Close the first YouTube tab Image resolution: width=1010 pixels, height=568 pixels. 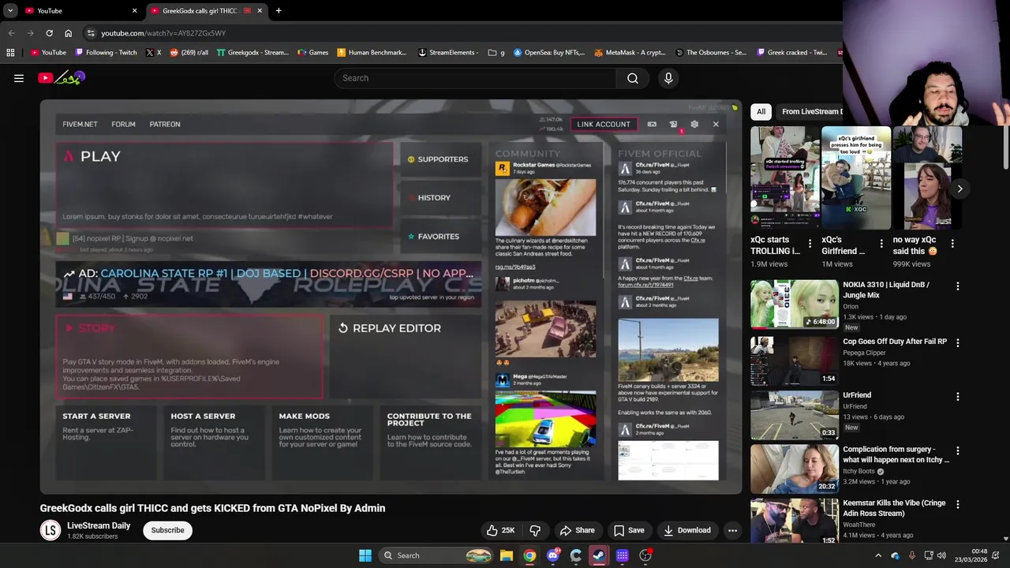(134, 11)
